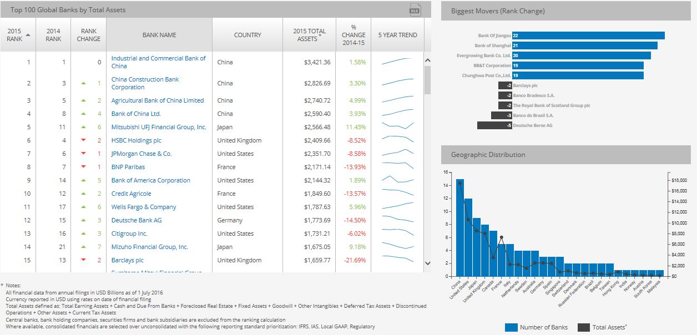Image resolution: width=697 pixels, height=335 pixels.
Task: Click the trend sparkline for BNP Paribas
Action: tap(397, 167)
